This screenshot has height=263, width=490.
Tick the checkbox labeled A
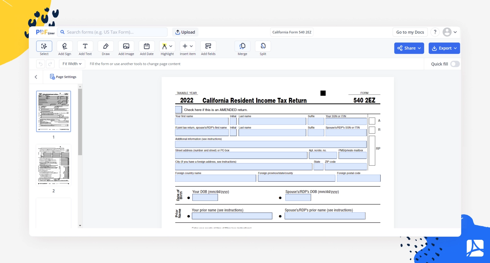[x=372, y=121]
